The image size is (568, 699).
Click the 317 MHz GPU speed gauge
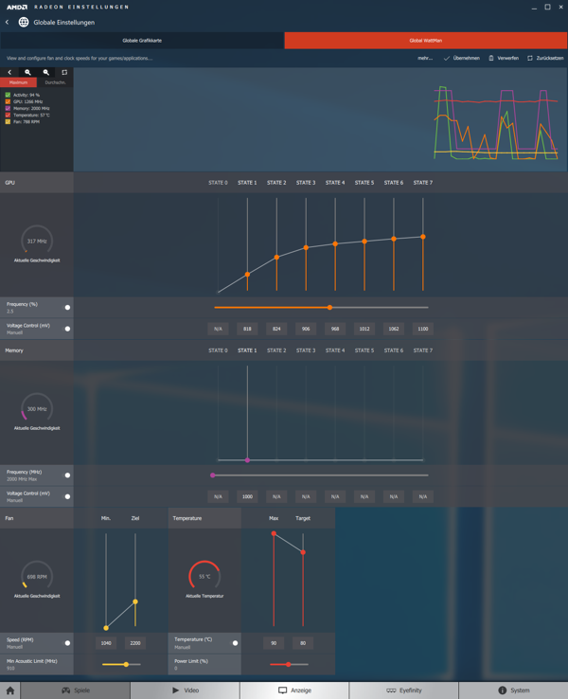tap(37, 242)
